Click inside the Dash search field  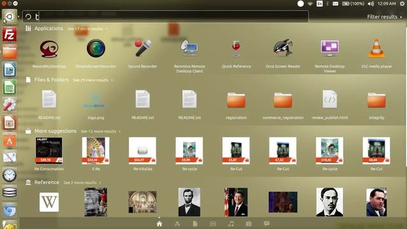click(x=165, y=17)
